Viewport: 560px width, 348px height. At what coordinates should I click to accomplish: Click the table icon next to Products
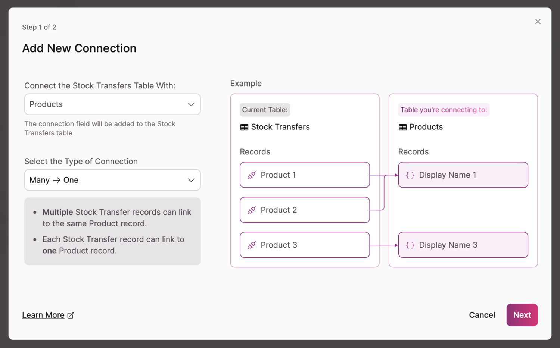pyautogui.click(x=403, y=127)
